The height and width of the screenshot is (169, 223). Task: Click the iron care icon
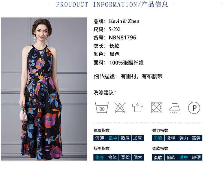point(174,108)
